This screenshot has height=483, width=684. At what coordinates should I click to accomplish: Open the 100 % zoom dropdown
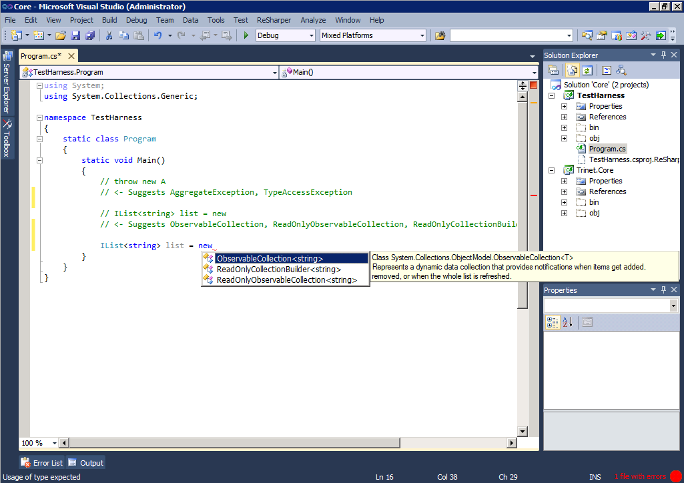pos(55,443)
